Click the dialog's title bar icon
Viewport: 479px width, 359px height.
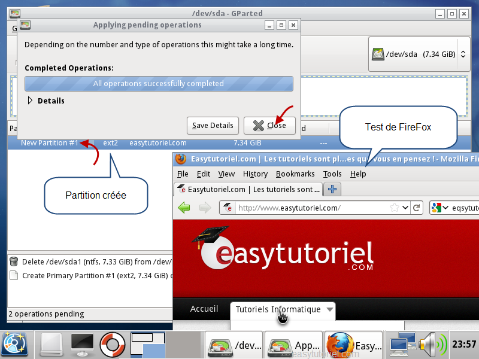25,25
